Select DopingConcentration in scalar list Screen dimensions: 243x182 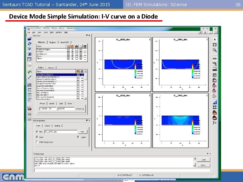pos(46,90)
